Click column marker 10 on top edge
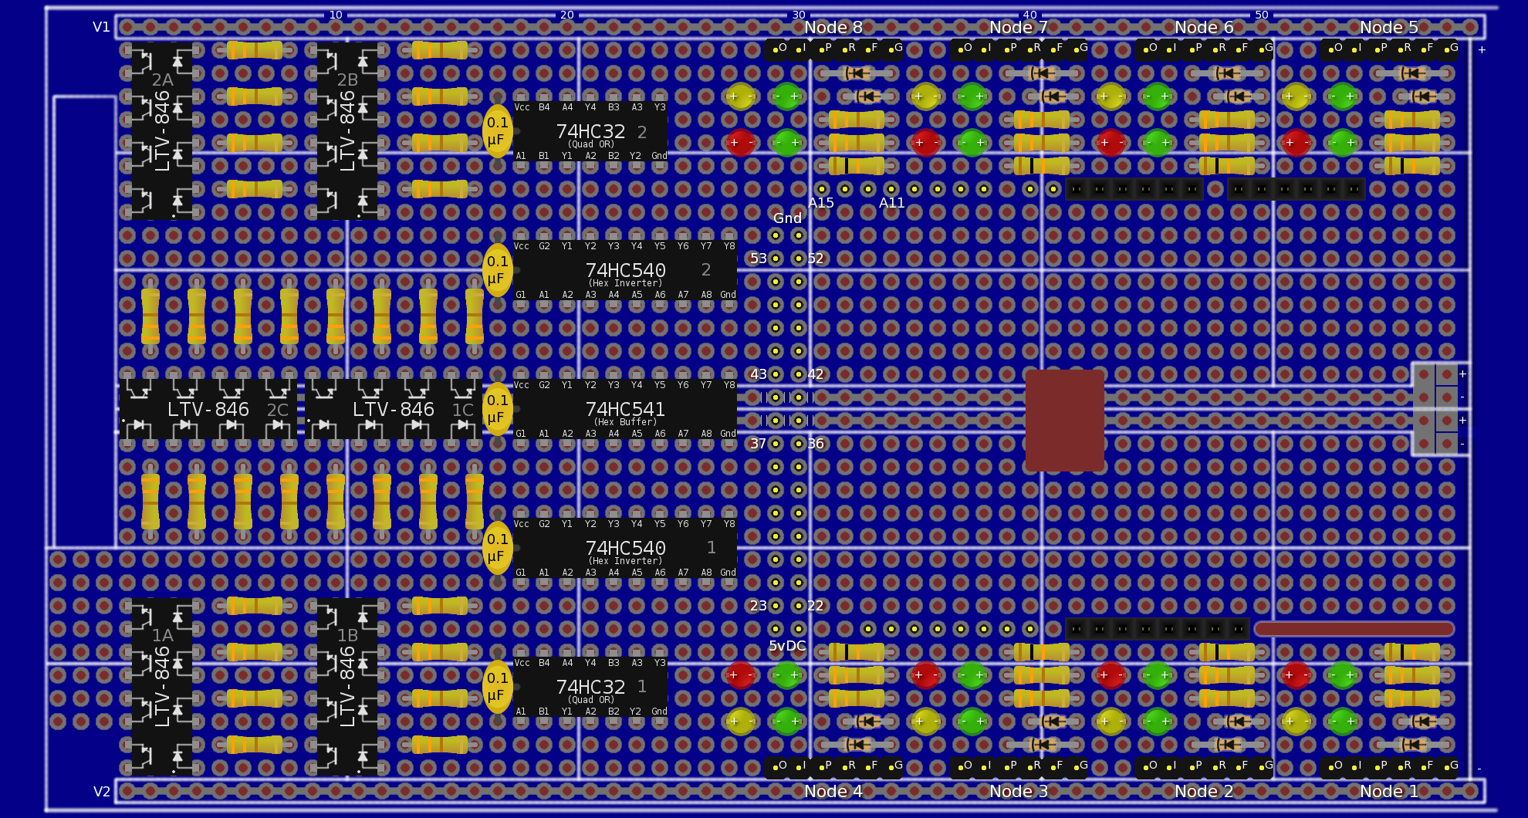This screenshot has width=1528, height=818. (336, 15)
